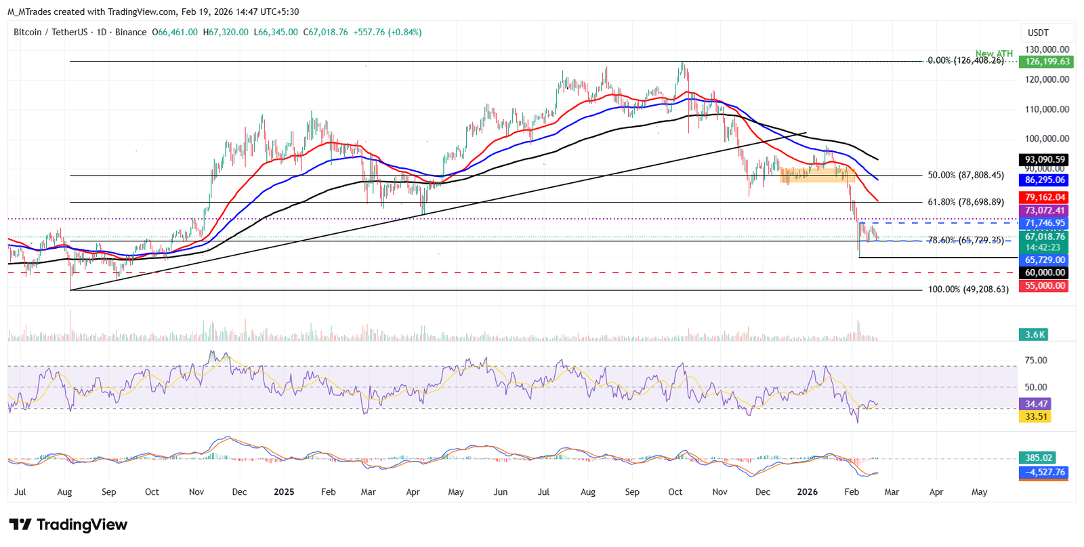Click the green 126,199.63 price label
Image resolution: width=1084 pixels, height=547 pixels.
tap(1047, 62)
